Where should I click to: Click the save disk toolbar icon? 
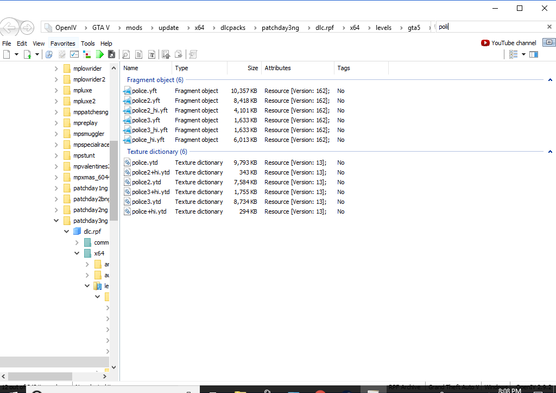[x=111, y=54]
